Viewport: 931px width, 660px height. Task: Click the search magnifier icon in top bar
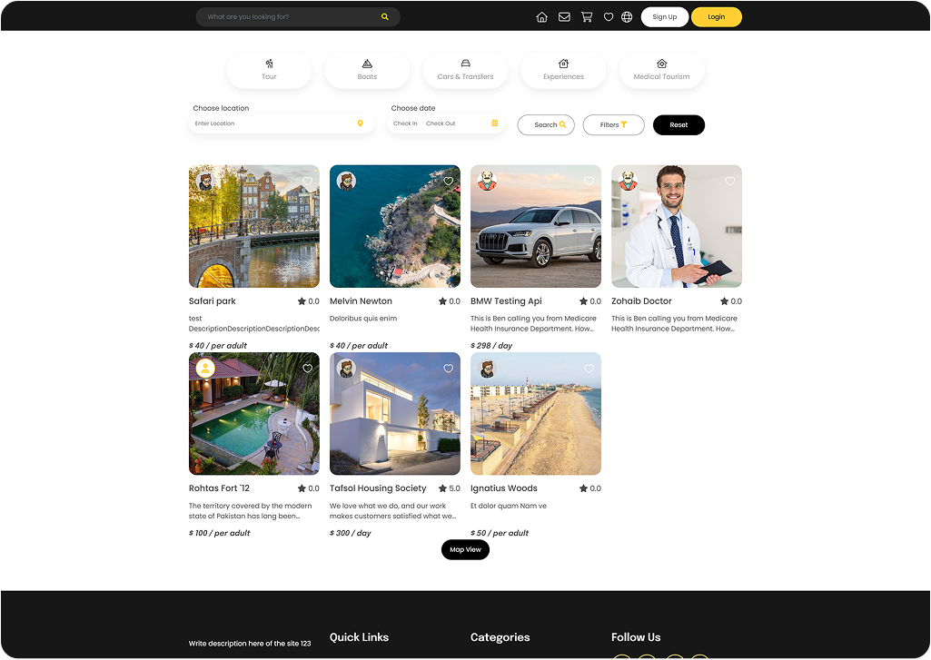pyautogui.click(x=385, y=17)
